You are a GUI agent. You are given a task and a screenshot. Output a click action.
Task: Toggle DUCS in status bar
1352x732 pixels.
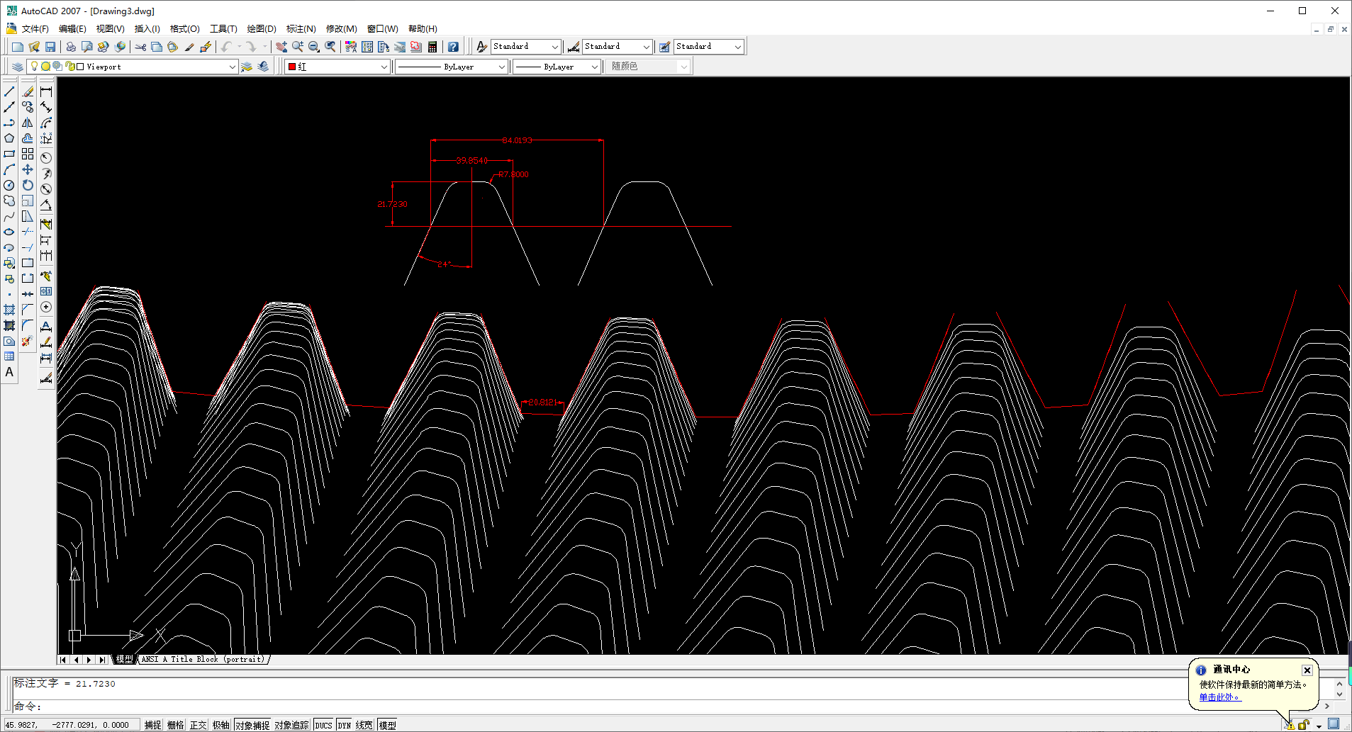point(323,725)
